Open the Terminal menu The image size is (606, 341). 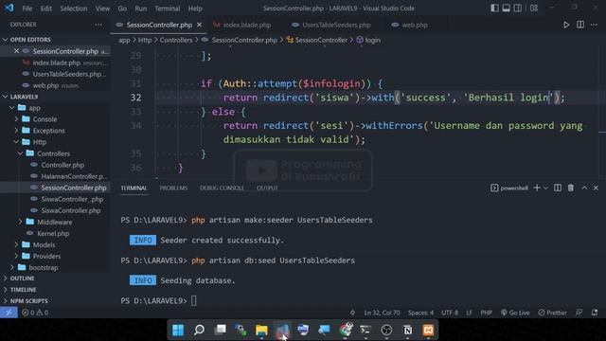[167, 9]
